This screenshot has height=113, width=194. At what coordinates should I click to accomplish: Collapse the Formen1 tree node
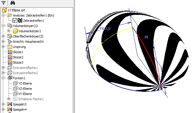[x=3, y=78]
